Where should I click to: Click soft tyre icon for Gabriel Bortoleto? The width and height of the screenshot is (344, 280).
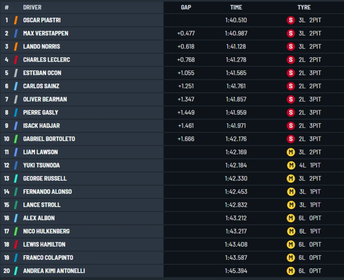click(x=290, y=139)
